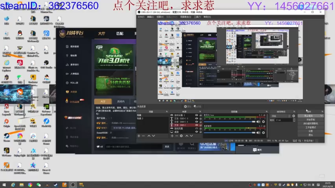Toggle visibility eye of the second source row
This screenshot has height=188, width=335.
point(196,119)
